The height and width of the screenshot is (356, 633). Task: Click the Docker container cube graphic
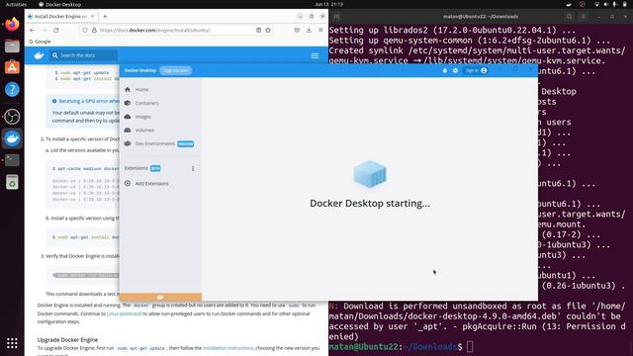[370, 174]
